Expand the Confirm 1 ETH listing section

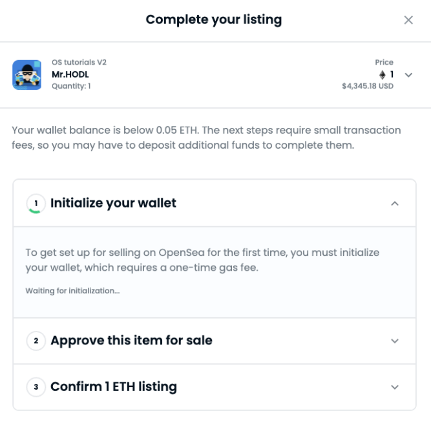click(x=395, y=387)
